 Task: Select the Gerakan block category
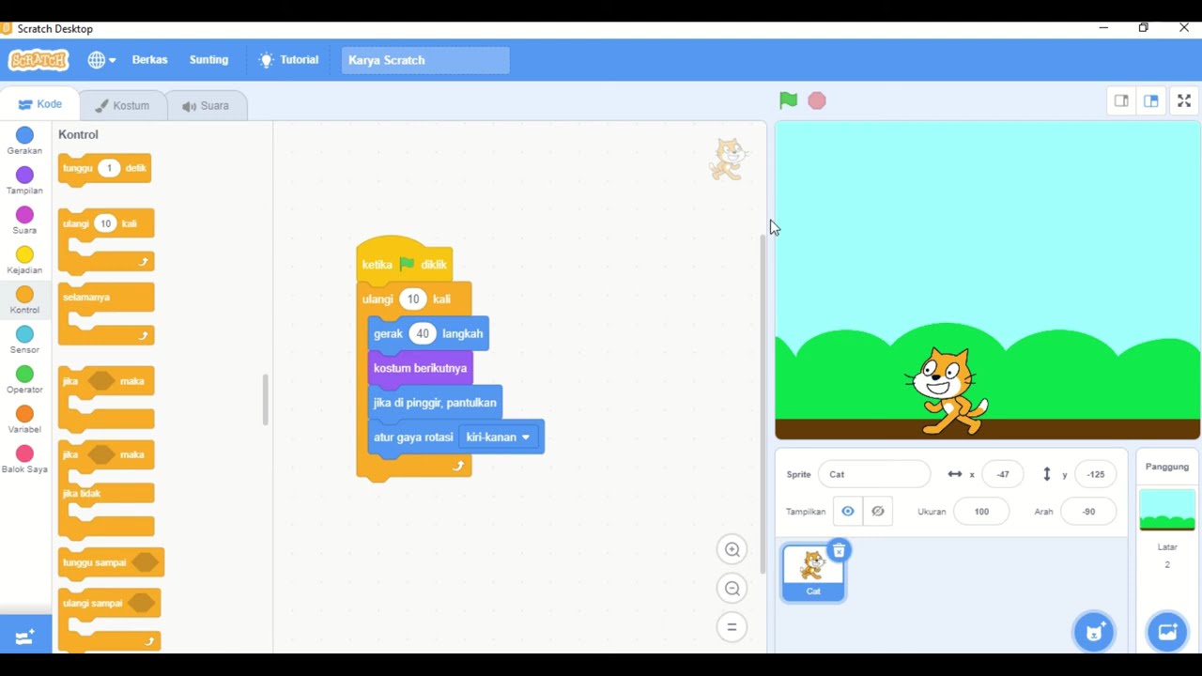(24, 142)
